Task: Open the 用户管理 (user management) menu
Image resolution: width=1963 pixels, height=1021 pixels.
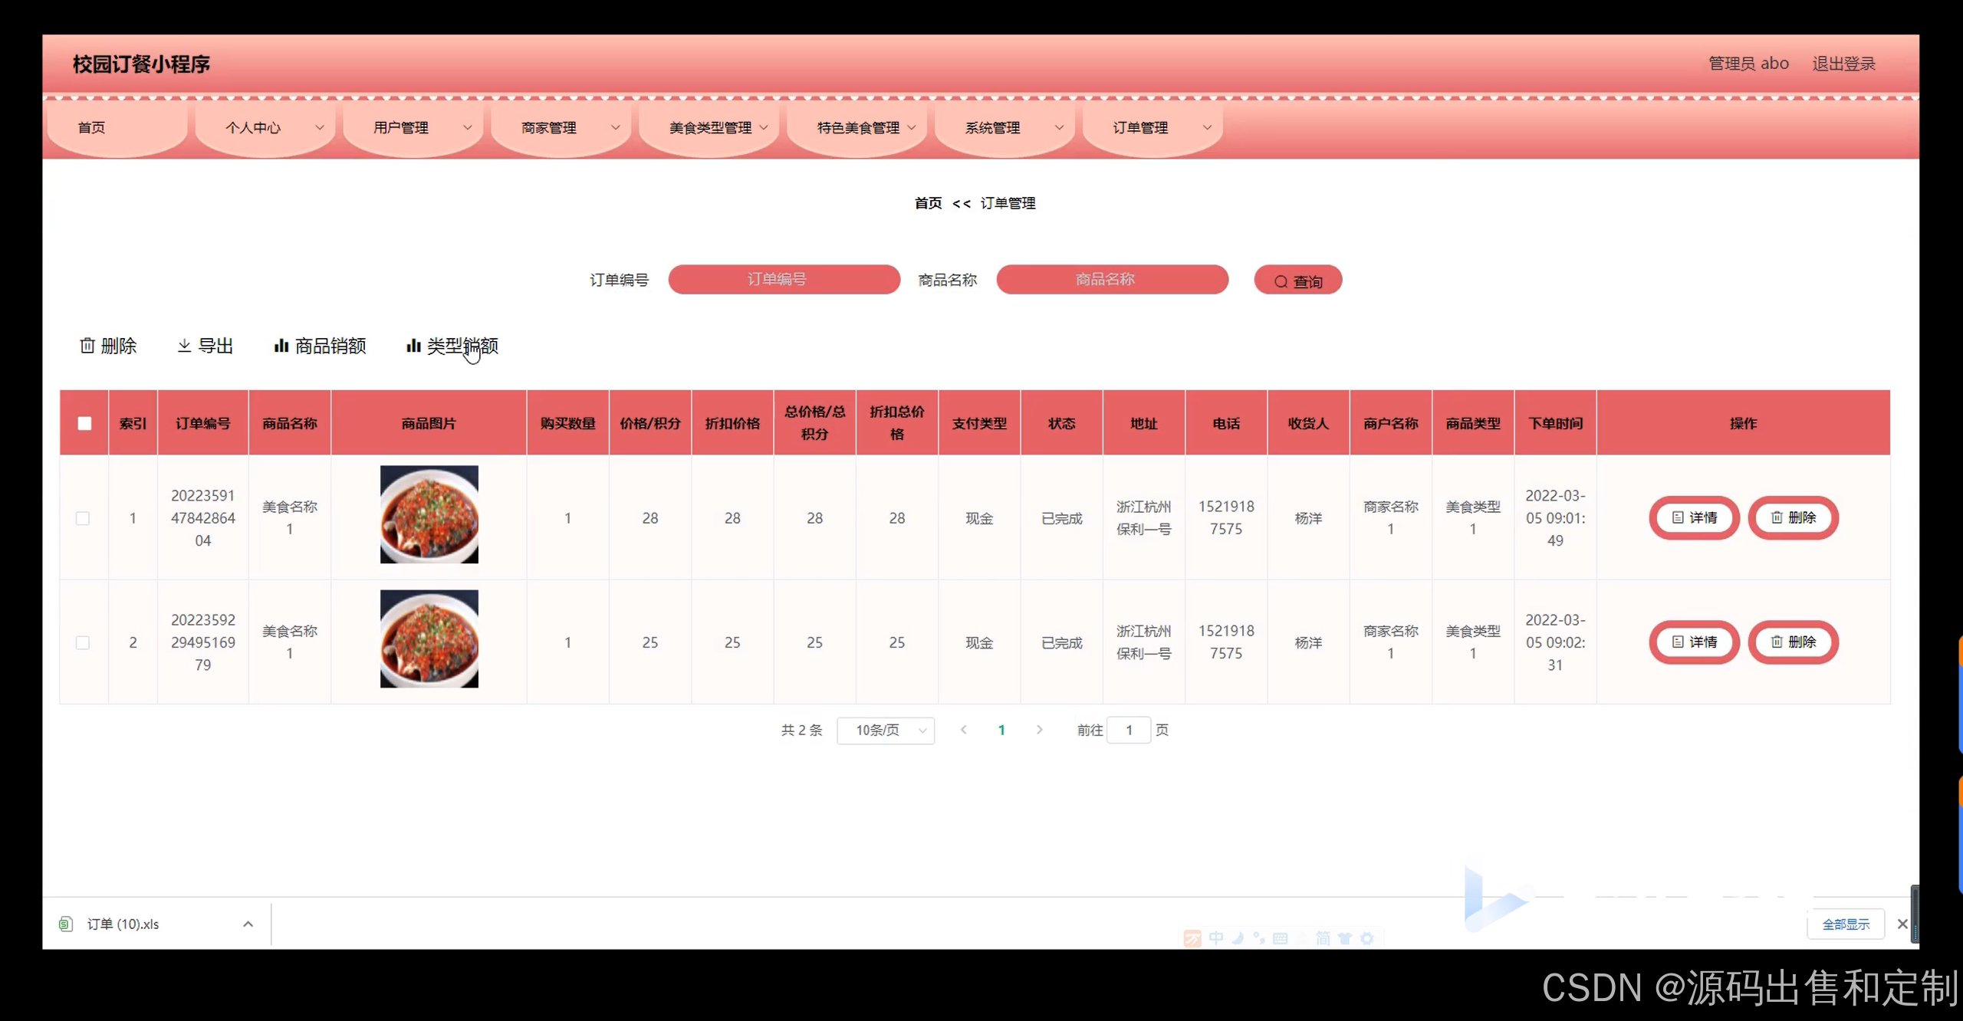Action: [401, 128]
